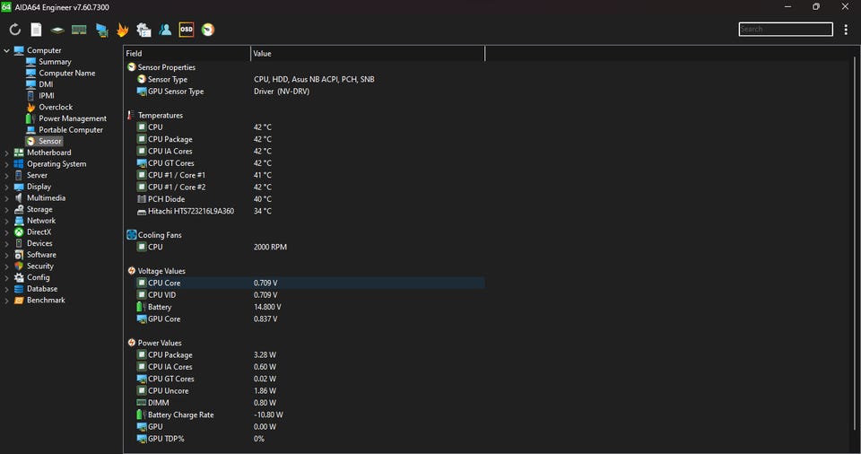
Task: Open the system stability test flame icon
Action: [123, 30]
